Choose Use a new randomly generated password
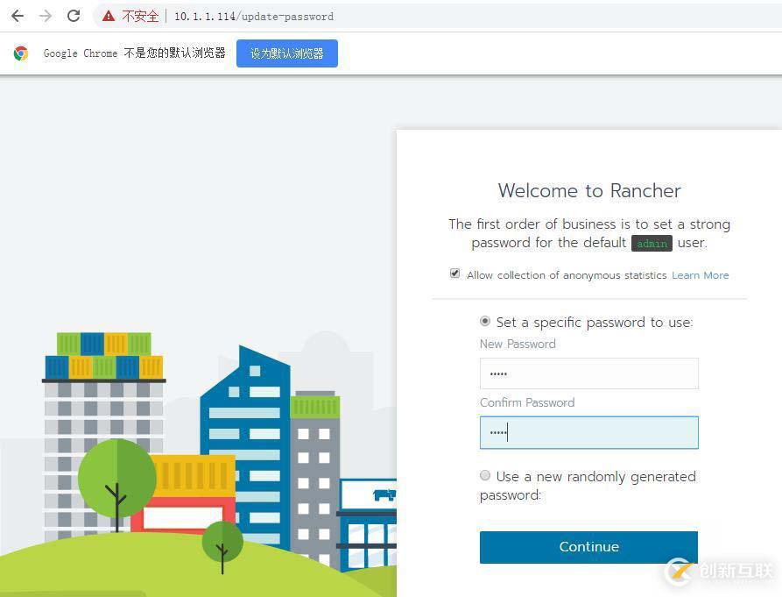 pos(485,475)
